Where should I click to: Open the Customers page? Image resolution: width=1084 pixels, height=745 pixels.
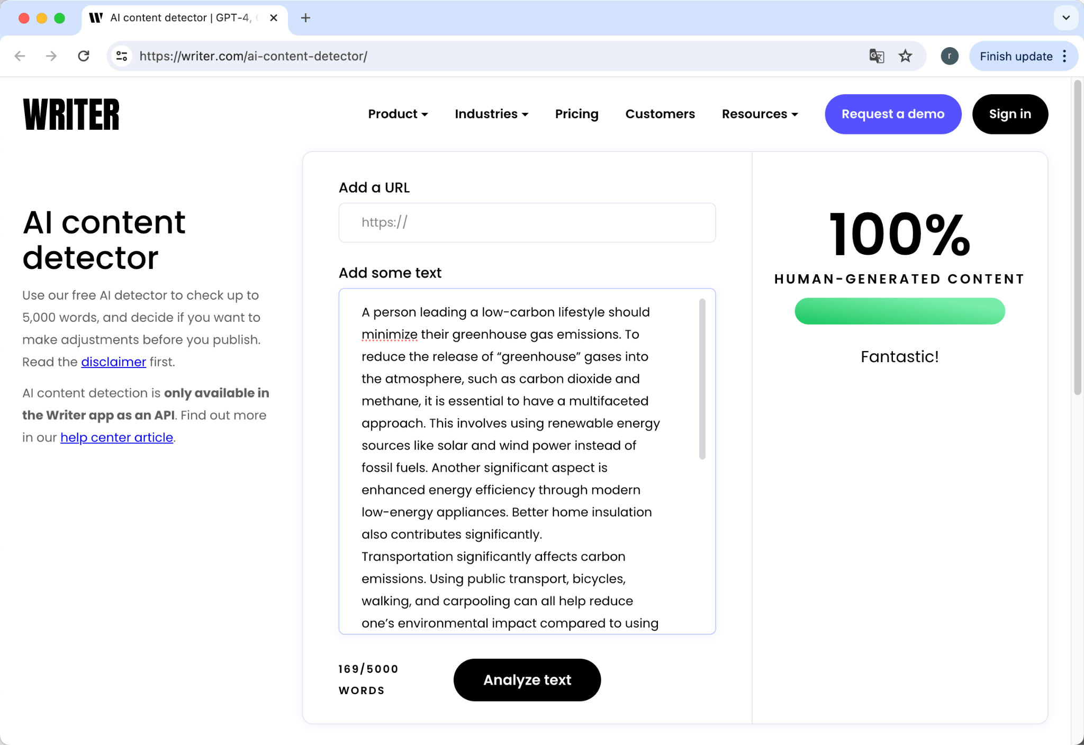660,114
